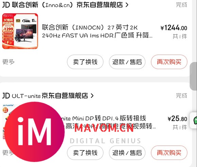Click 再次购买 for the INNOCN monitor
Screen dimensions: 197x167
169,62
